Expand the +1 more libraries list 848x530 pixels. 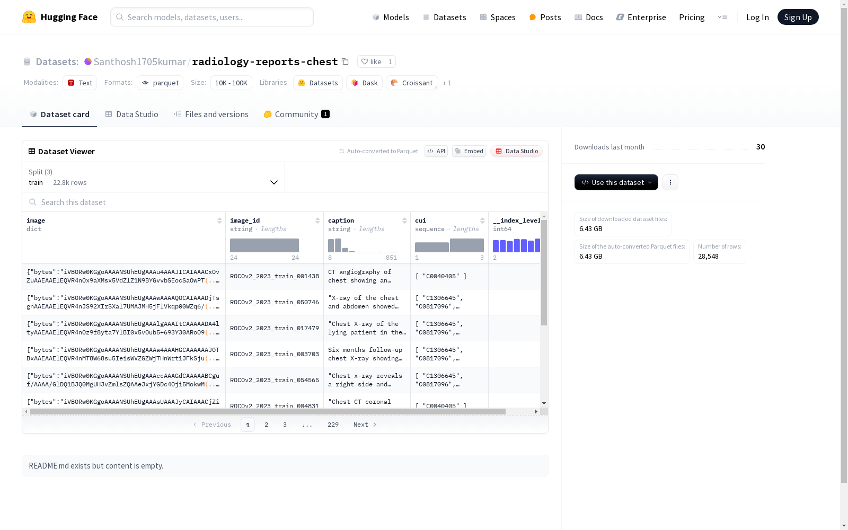coord(447,83)
